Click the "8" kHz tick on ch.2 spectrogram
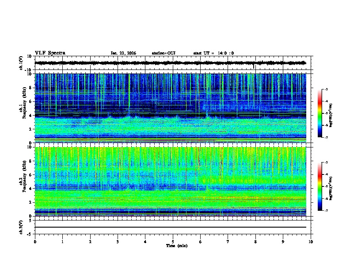 coord(30,161)
